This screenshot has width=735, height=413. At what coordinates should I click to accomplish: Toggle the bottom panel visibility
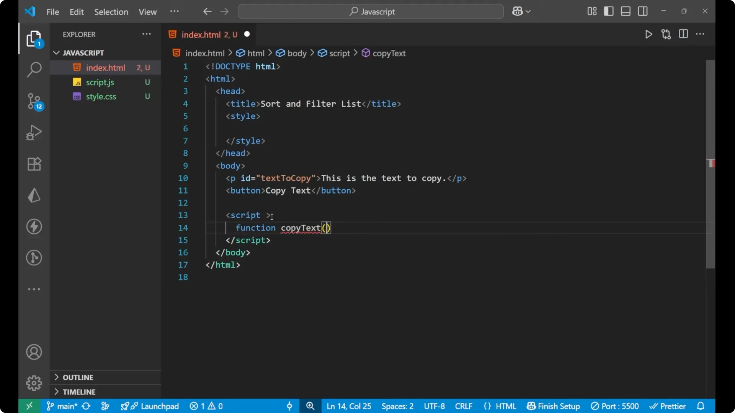(x=626, y=11)
